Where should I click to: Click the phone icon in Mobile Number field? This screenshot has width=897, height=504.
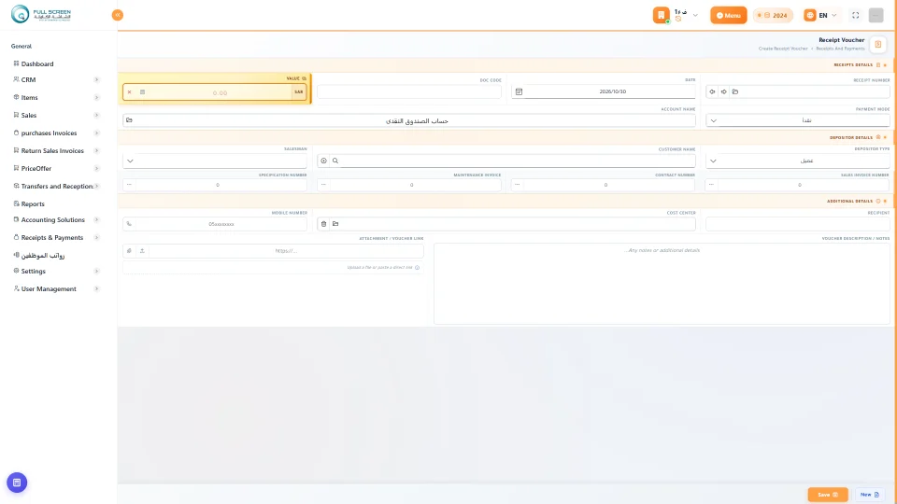[129, 224]
